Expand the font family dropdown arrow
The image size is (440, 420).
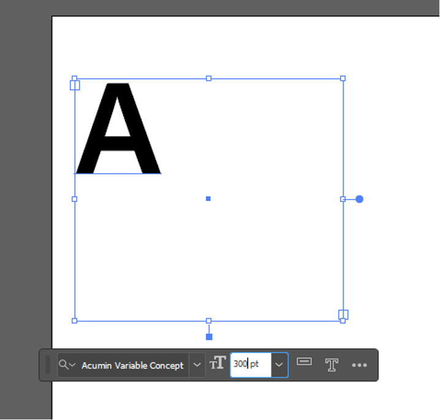click(197, 365)
